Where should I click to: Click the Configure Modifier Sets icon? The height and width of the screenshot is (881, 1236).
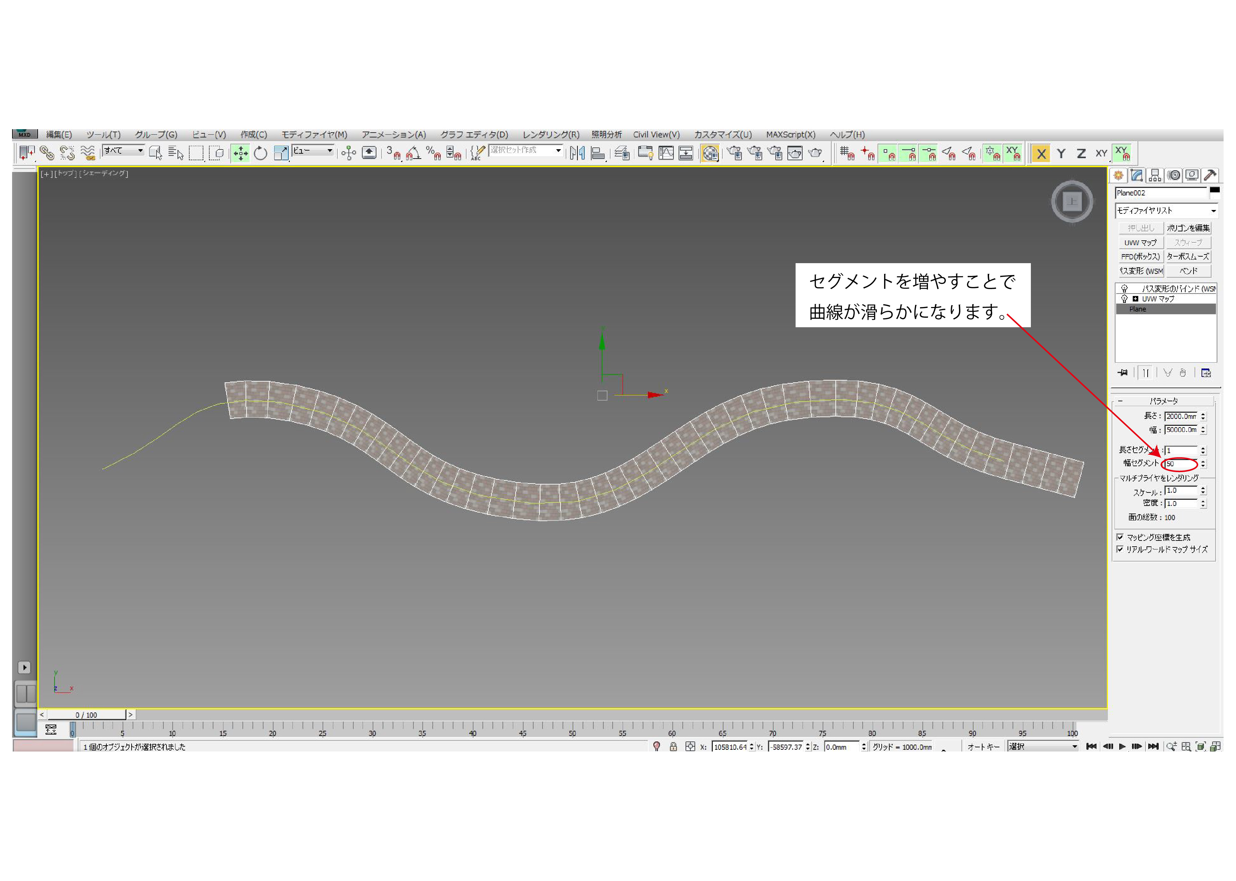1206,373
